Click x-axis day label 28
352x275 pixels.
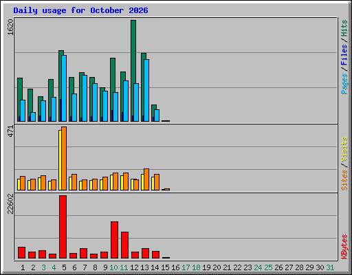coord(299,267)
